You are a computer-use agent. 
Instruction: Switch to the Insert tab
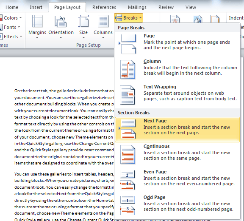coord(36,7)
